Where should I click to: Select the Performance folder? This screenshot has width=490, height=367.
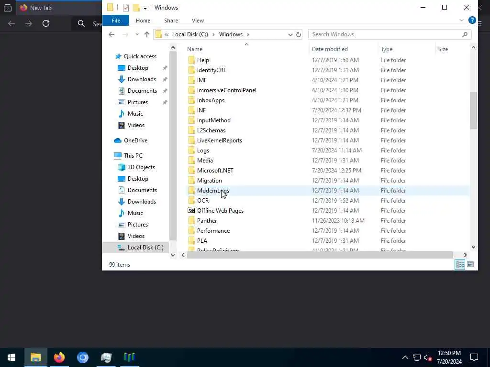pos(213,231)
